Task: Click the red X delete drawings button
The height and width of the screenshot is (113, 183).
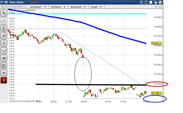Action: click(x=4, y=80)
